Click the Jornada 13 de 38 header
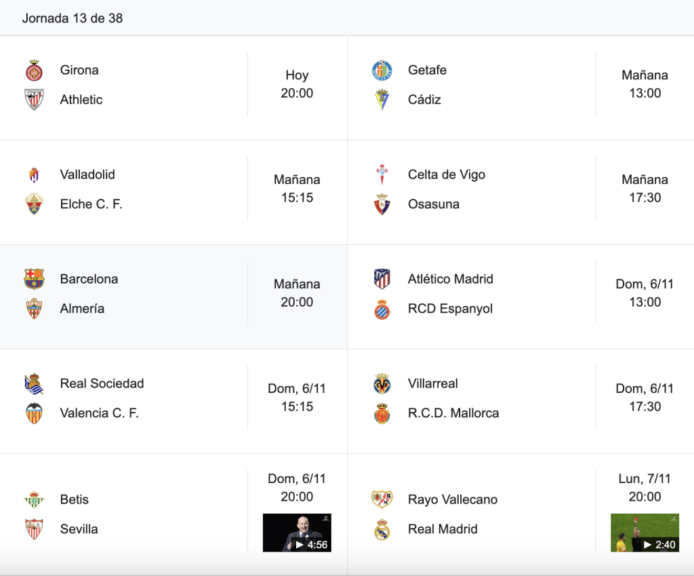This screenshot has height=576, width=694. click(73, 18)
